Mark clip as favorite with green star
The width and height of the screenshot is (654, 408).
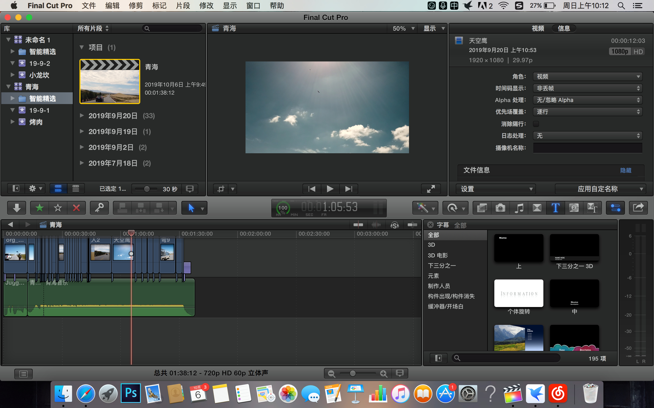(x=39, y=208)
